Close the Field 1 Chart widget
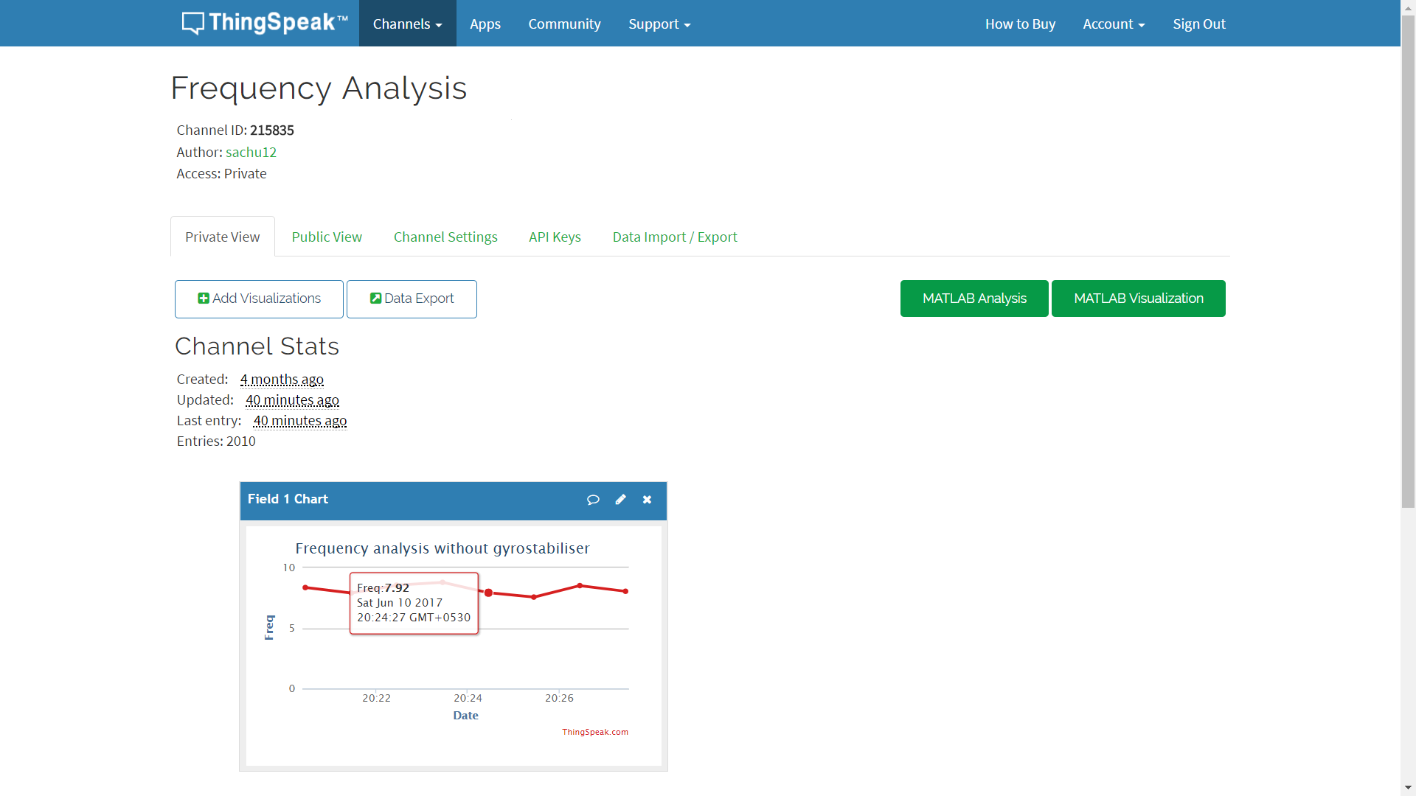1416x796 pixels. (x=647, y=500)
